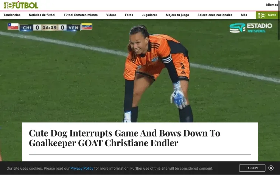Click the article headline about Christiane Endler
This screenshot has height=175, width=280.
124,138
